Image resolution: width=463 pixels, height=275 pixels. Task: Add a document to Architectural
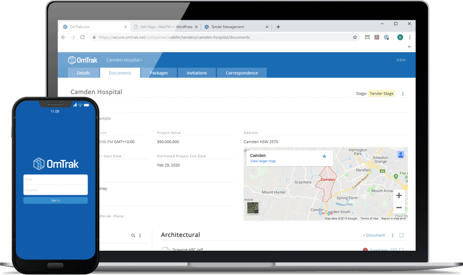click(x=374, y=235)
